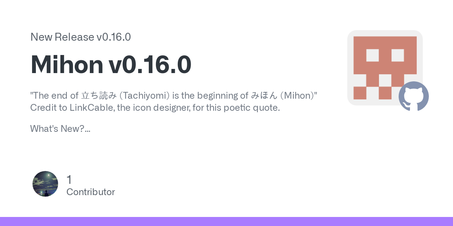Expand the "What's New?..." truncated text
The image size is (453, 226).
pyautogui.click(x=60, y=129)
